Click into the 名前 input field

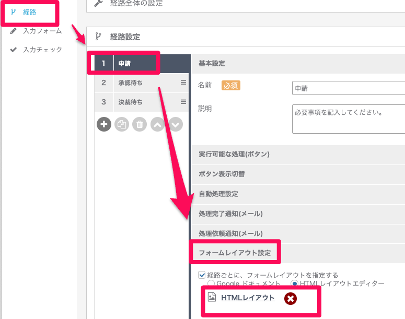pos(349,88)
